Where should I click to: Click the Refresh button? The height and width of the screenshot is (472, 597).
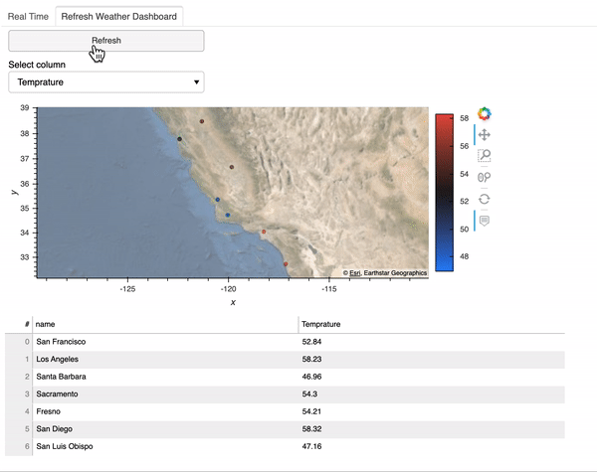(106, 41)
